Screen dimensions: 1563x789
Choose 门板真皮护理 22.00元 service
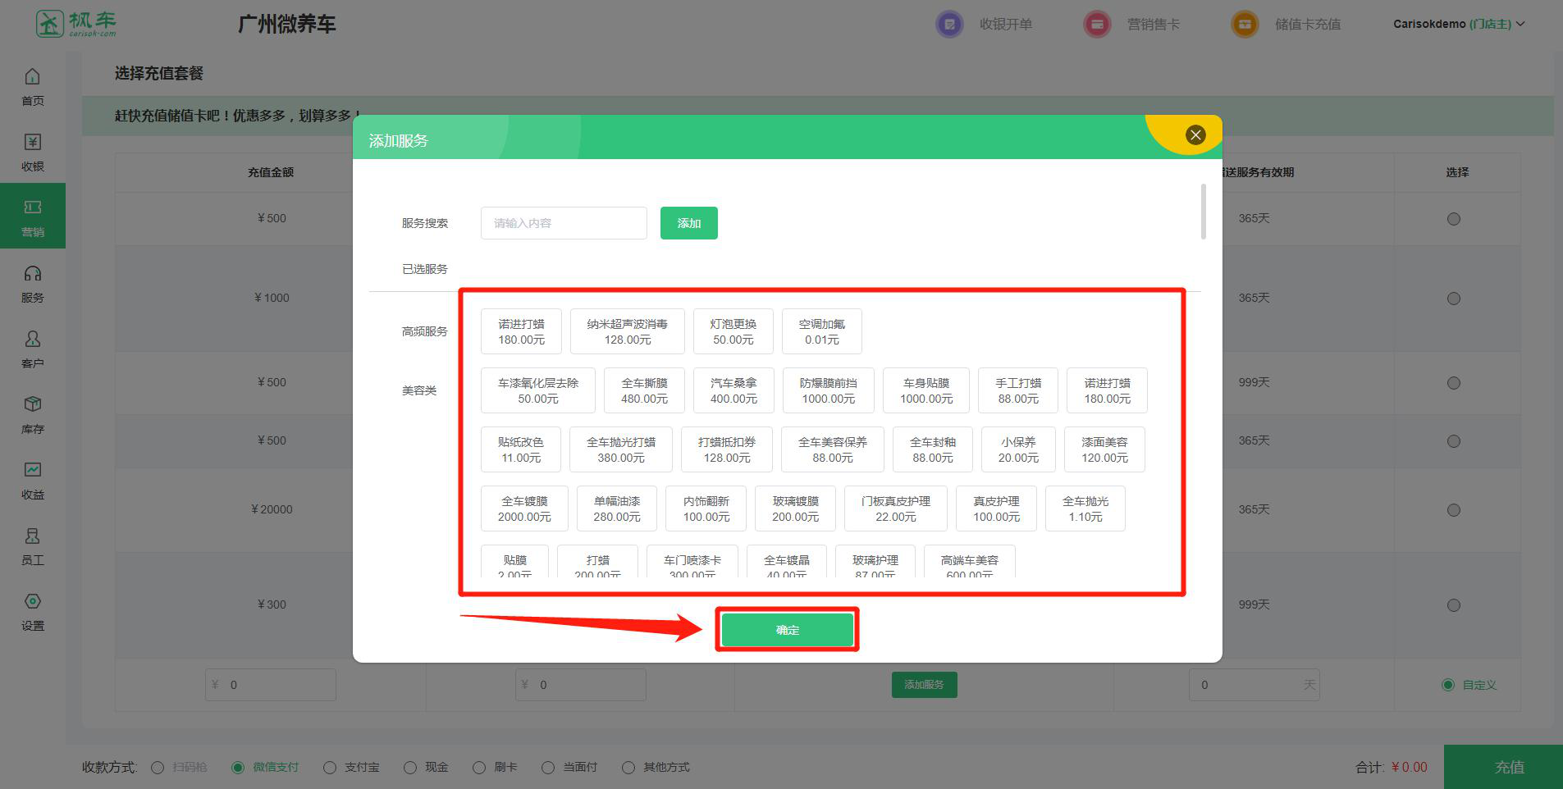(x=896, y=509)
